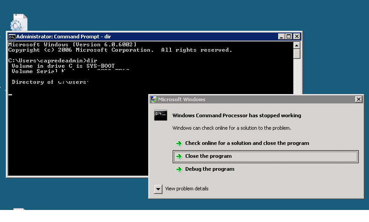
Task: Click green arrow beside Close the program
Action: [179, 156]
